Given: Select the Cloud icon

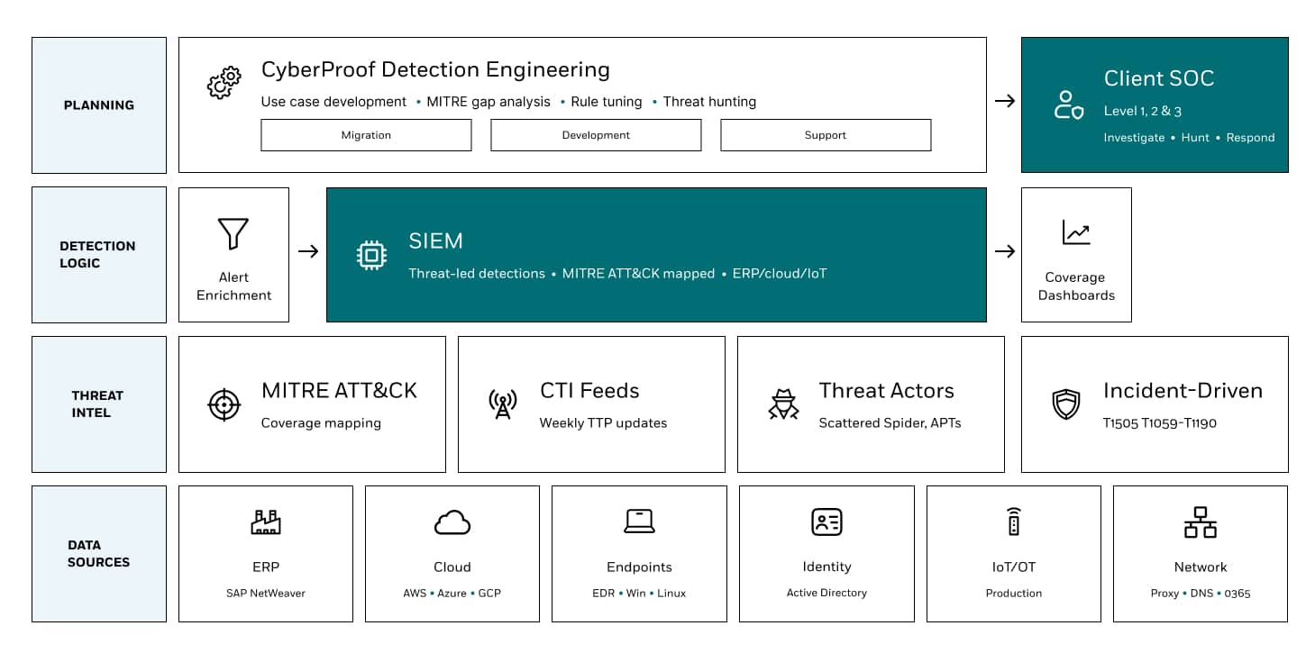Looking at the screenshot, I should 452,522.
